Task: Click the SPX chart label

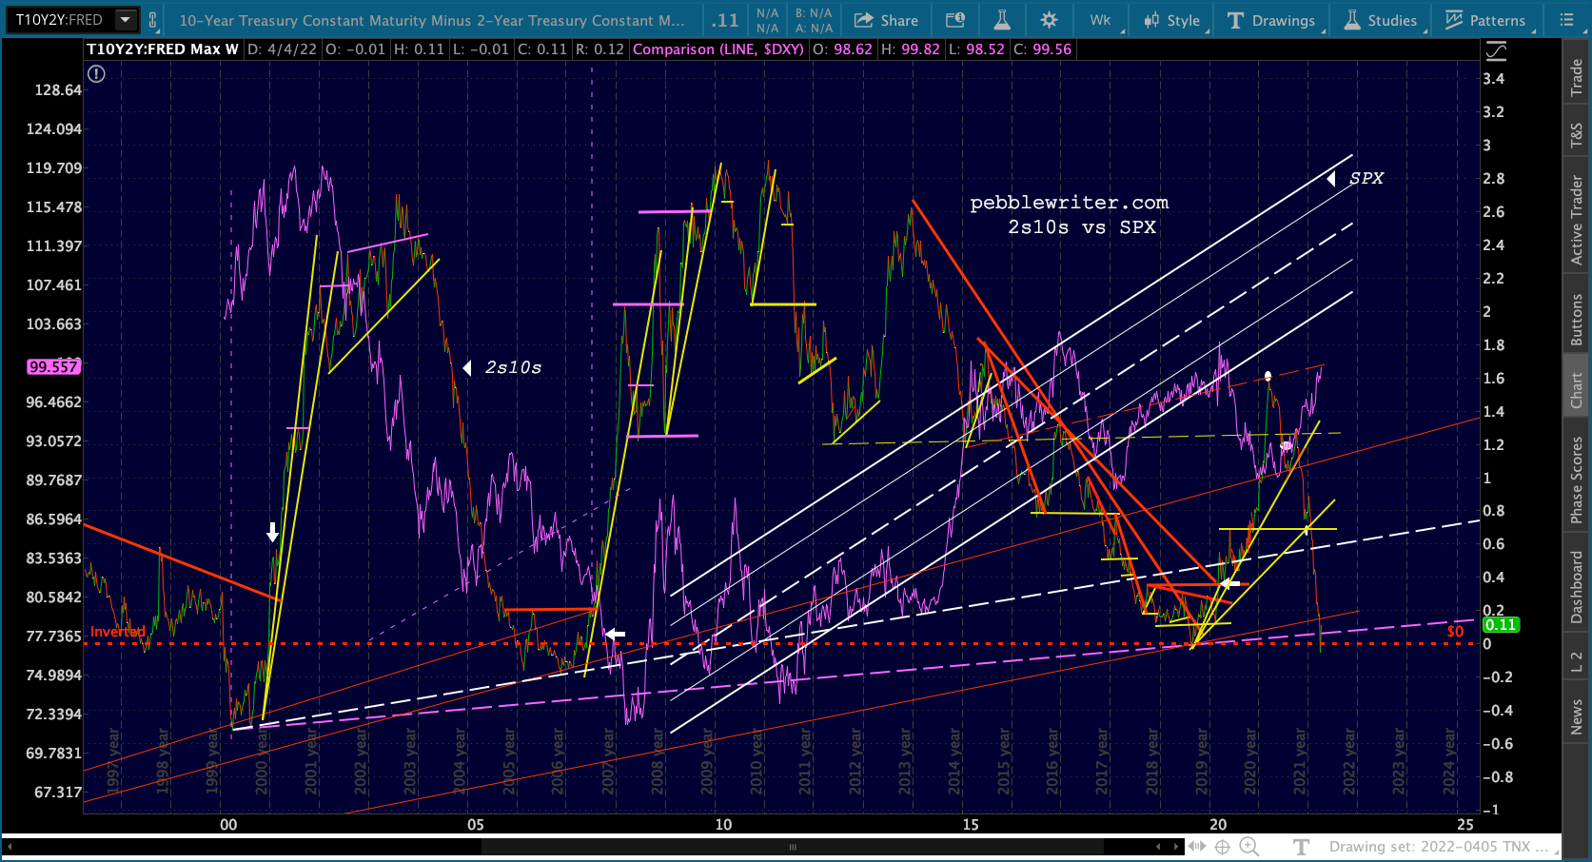Action: point(1366,179)
